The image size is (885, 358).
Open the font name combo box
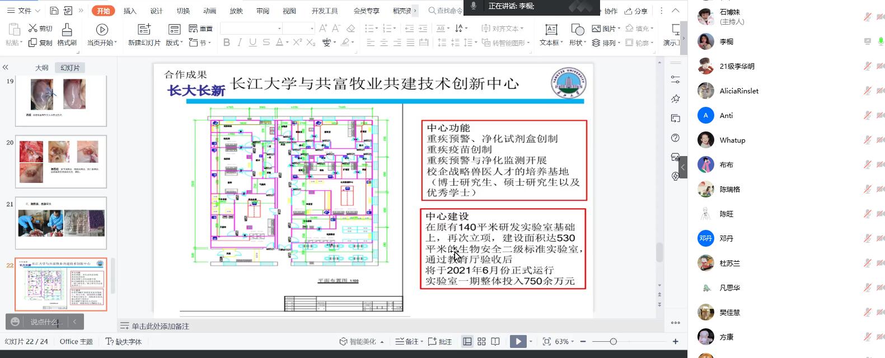click(x=251, y=29)
